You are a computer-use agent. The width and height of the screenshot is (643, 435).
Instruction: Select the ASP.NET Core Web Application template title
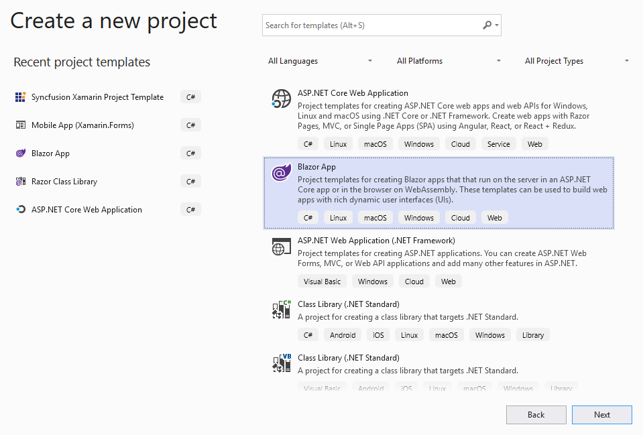coord(353,93)
